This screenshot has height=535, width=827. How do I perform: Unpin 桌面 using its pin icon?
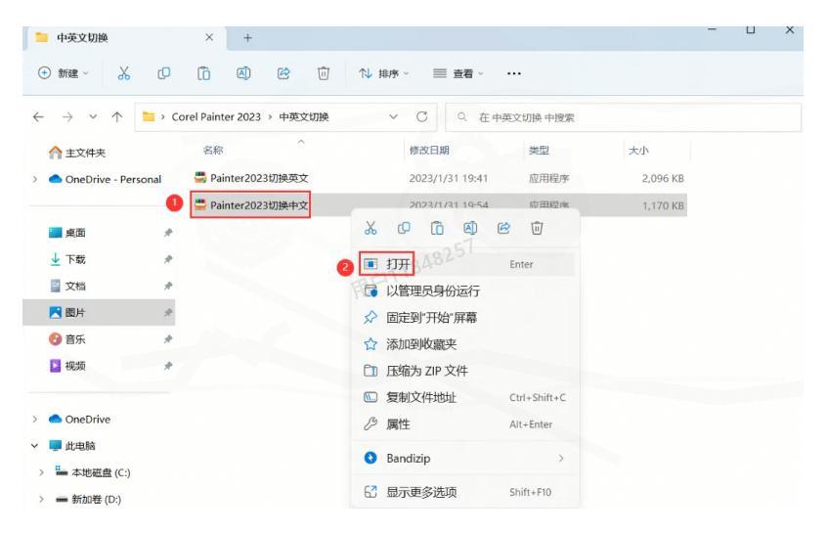pos(168,233)
